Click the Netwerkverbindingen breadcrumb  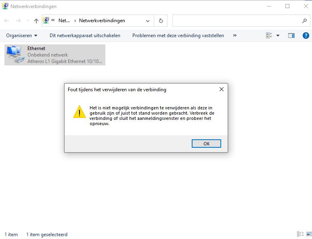(x=102, y=21)
